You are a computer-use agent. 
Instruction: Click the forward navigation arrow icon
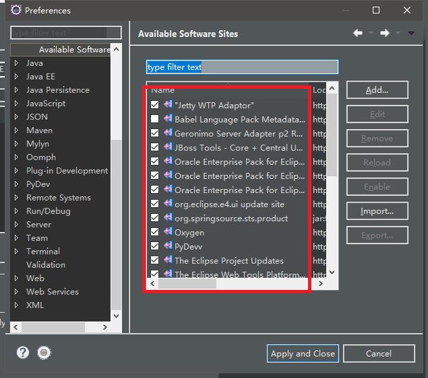[385, 33]
